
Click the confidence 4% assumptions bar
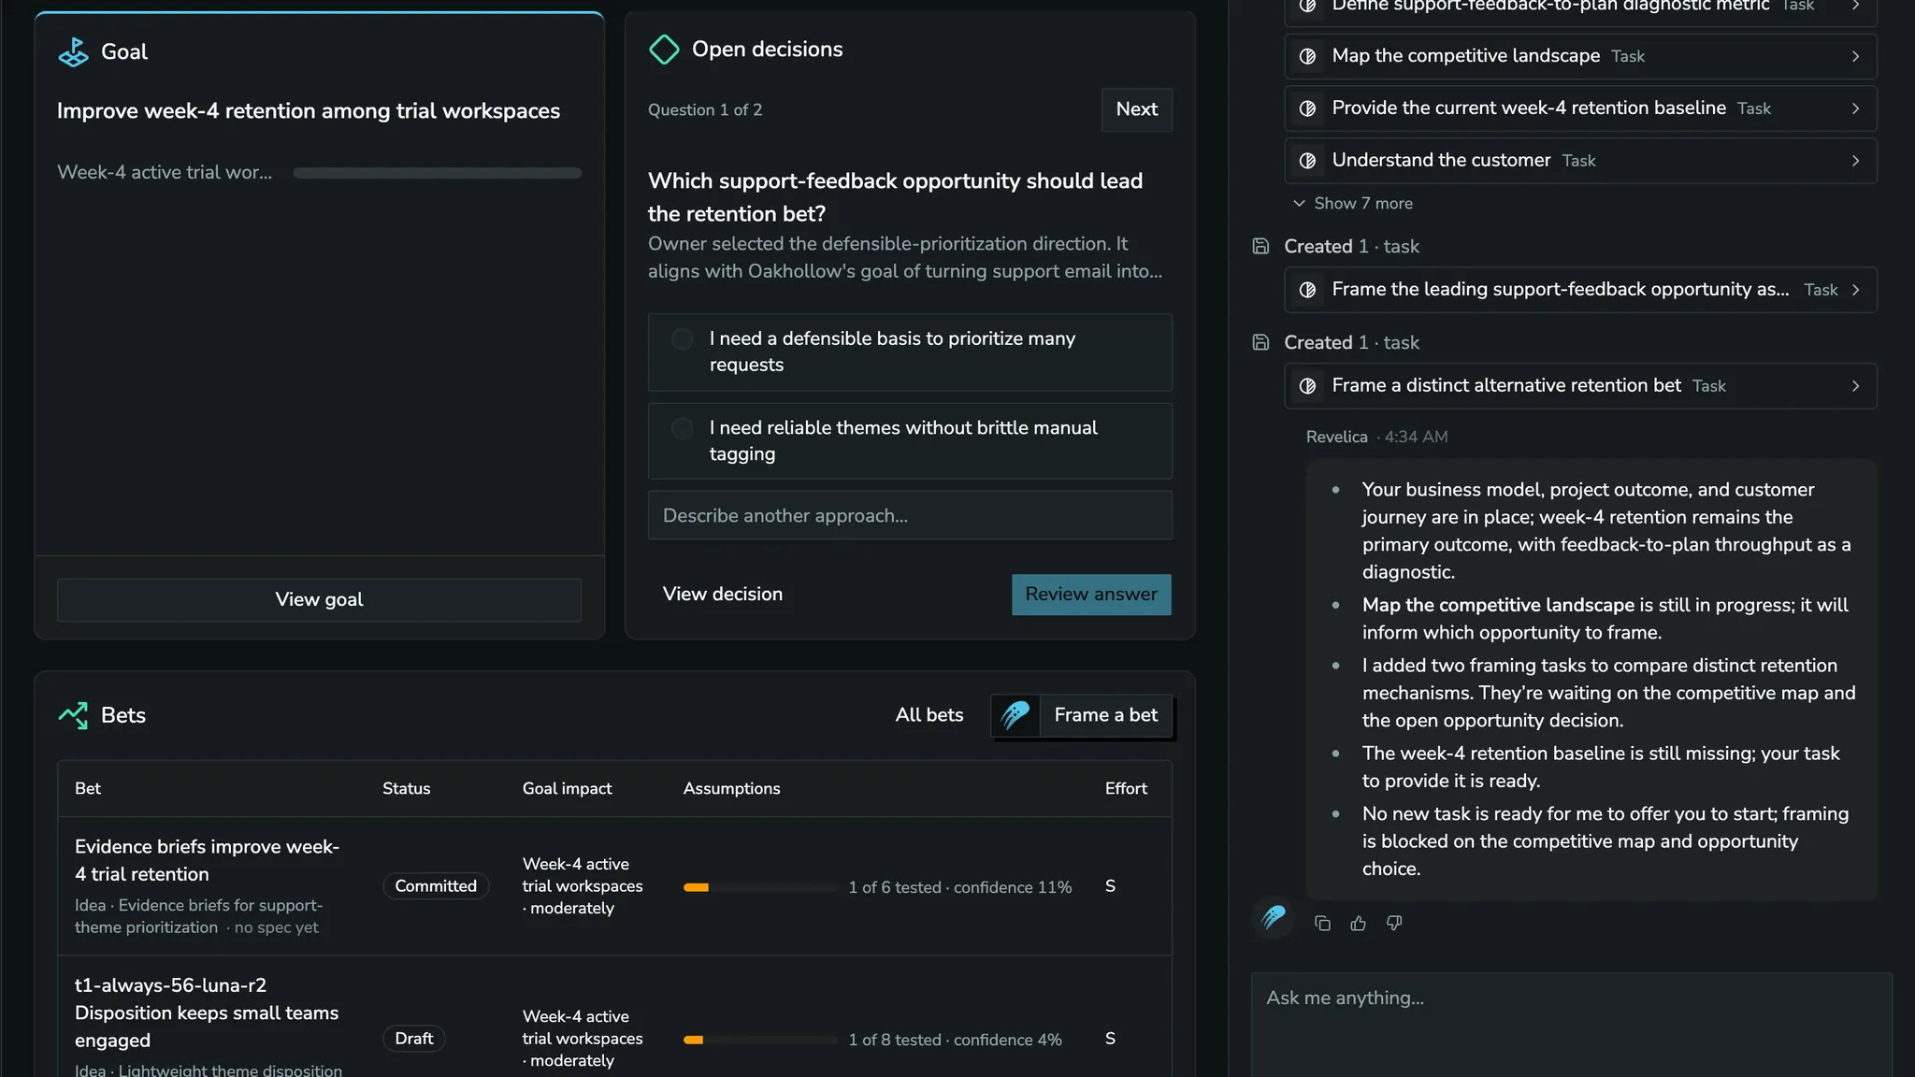pos(759,1040)
